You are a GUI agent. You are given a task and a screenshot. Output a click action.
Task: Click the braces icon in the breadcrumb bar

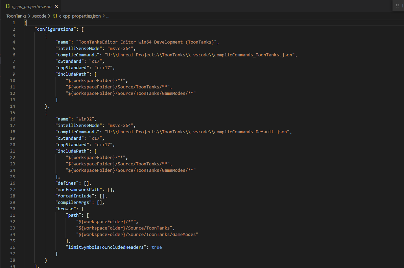coord(55,16)
